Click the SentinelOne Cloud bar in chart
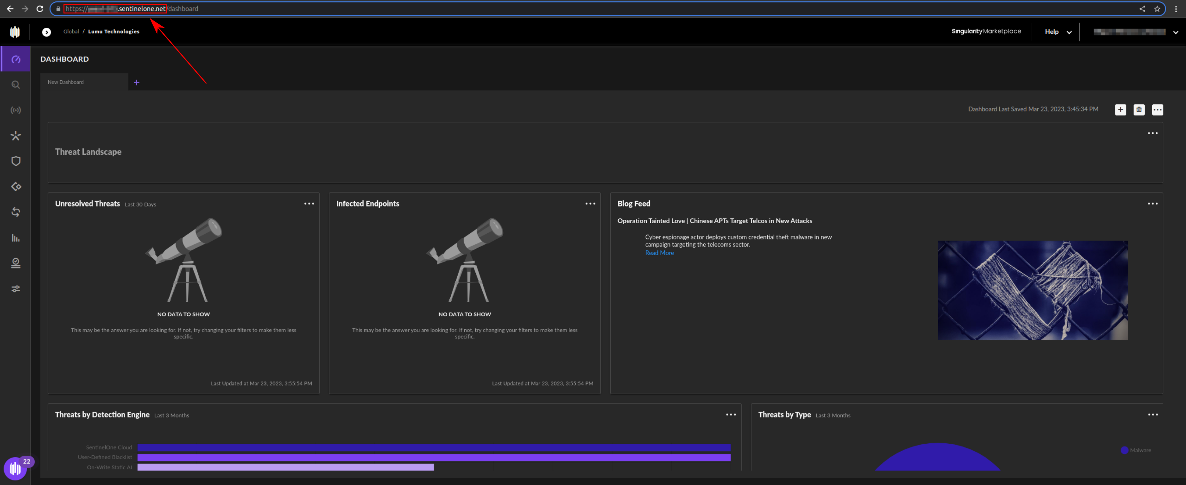This screenshot has width=1186, height=485. tap(433, 447)
